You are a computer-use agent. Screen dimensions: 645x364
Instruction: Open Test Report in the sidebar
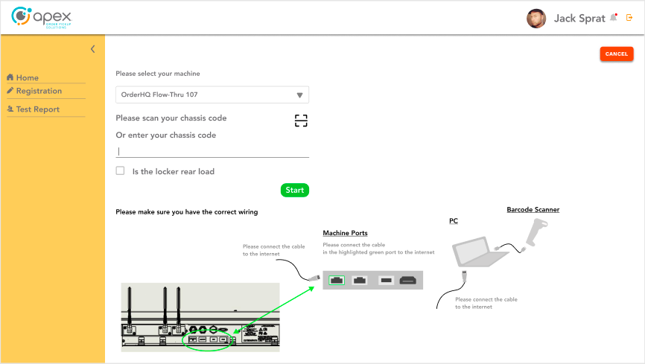point(37,109)
